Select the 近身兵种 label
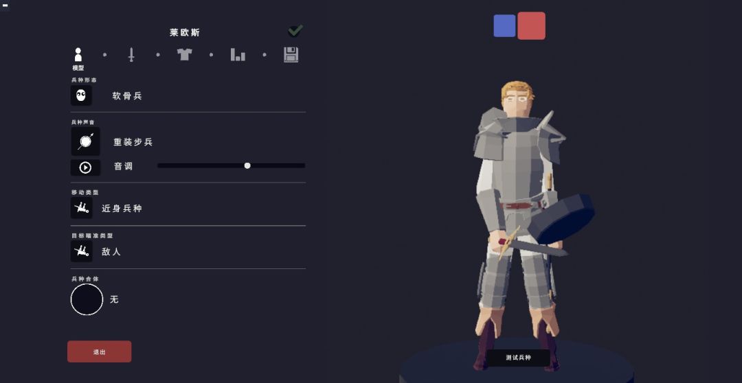 click(x=122, y=209)
